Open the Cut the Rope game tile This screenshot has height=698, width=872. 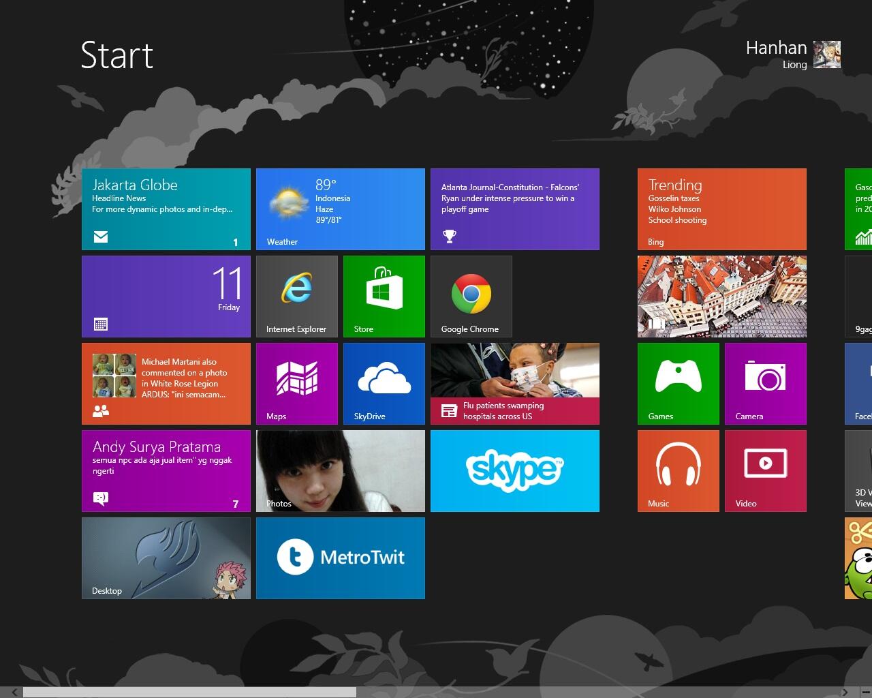coord(858,558)
